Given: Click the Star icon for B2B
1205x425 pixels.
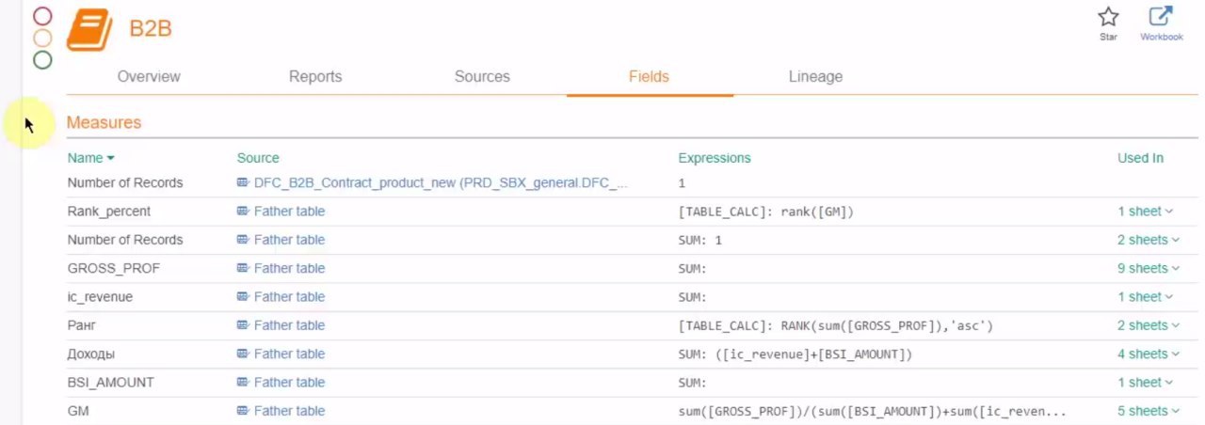Looking at the screenshot, I should point(1108,17).
